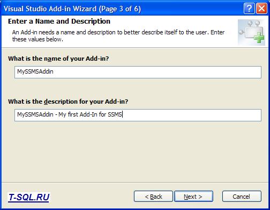Click the 'An Add-in needs a name' instruction text

118,35
